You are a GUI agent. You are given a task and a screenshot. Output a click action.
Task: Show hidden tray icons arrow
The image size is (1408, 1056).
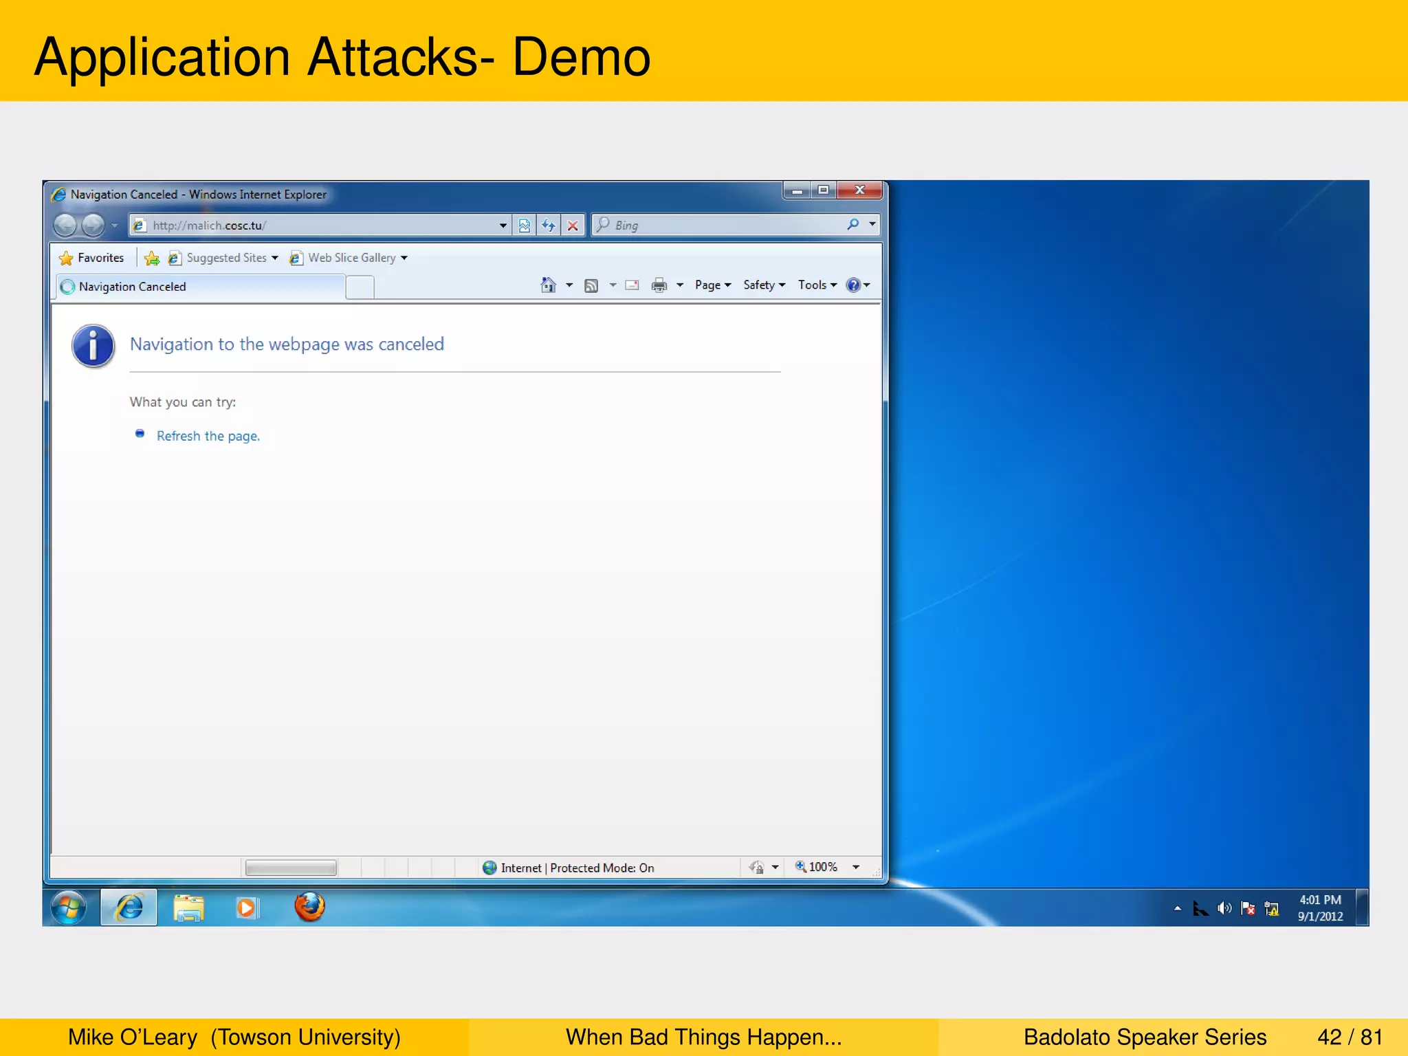coord(1178,908)
